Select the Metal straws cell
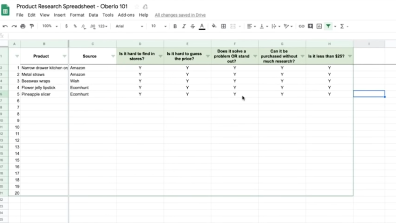The height and width of the screenshot is (223, 396). click(44, 74)
